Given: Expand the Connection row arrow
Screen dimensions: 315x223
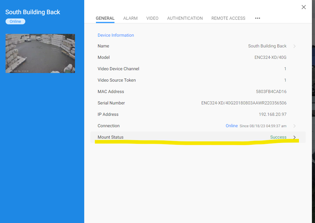Looking at the screenshot, I should tap(294, 126).
